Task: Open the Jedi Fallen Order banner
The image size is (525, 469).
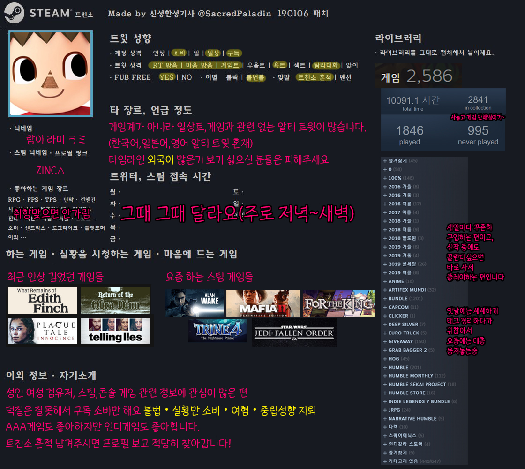Action: click(x=294, y=333)
